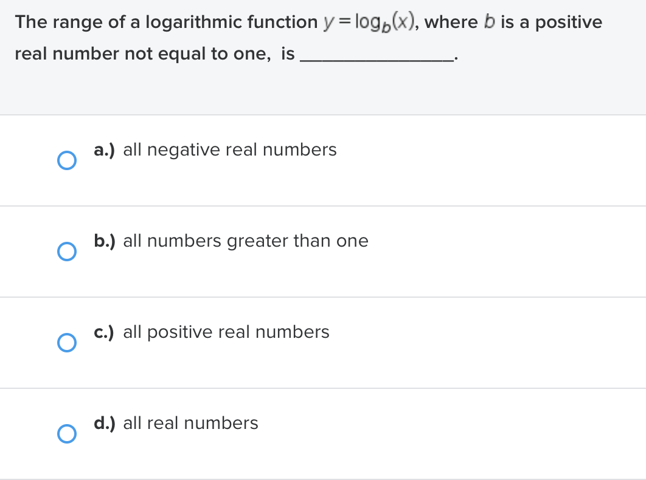Image resolution: width=646 pixels, height=480 pixels.
Task: Click the option d.) label text
Action: (105, 423)
